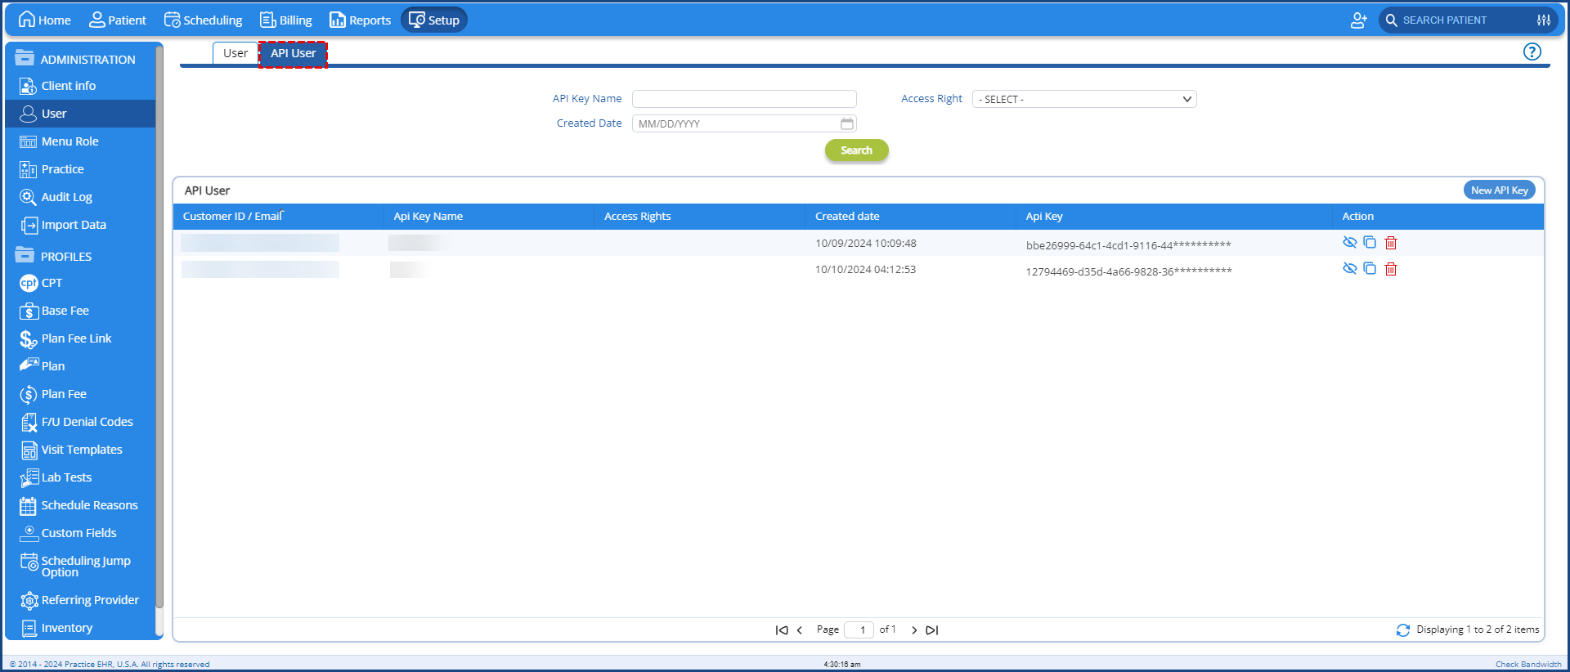Open Lab Tests in sidebar

80,477
